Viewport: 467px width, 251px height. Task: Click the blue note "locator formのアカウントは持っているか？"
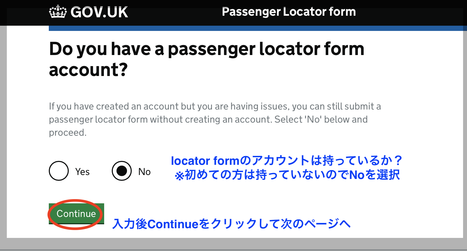(286, 161)
